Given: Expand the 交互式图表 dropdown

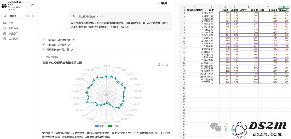Looking at the screenshot, I should click(53, 57).
